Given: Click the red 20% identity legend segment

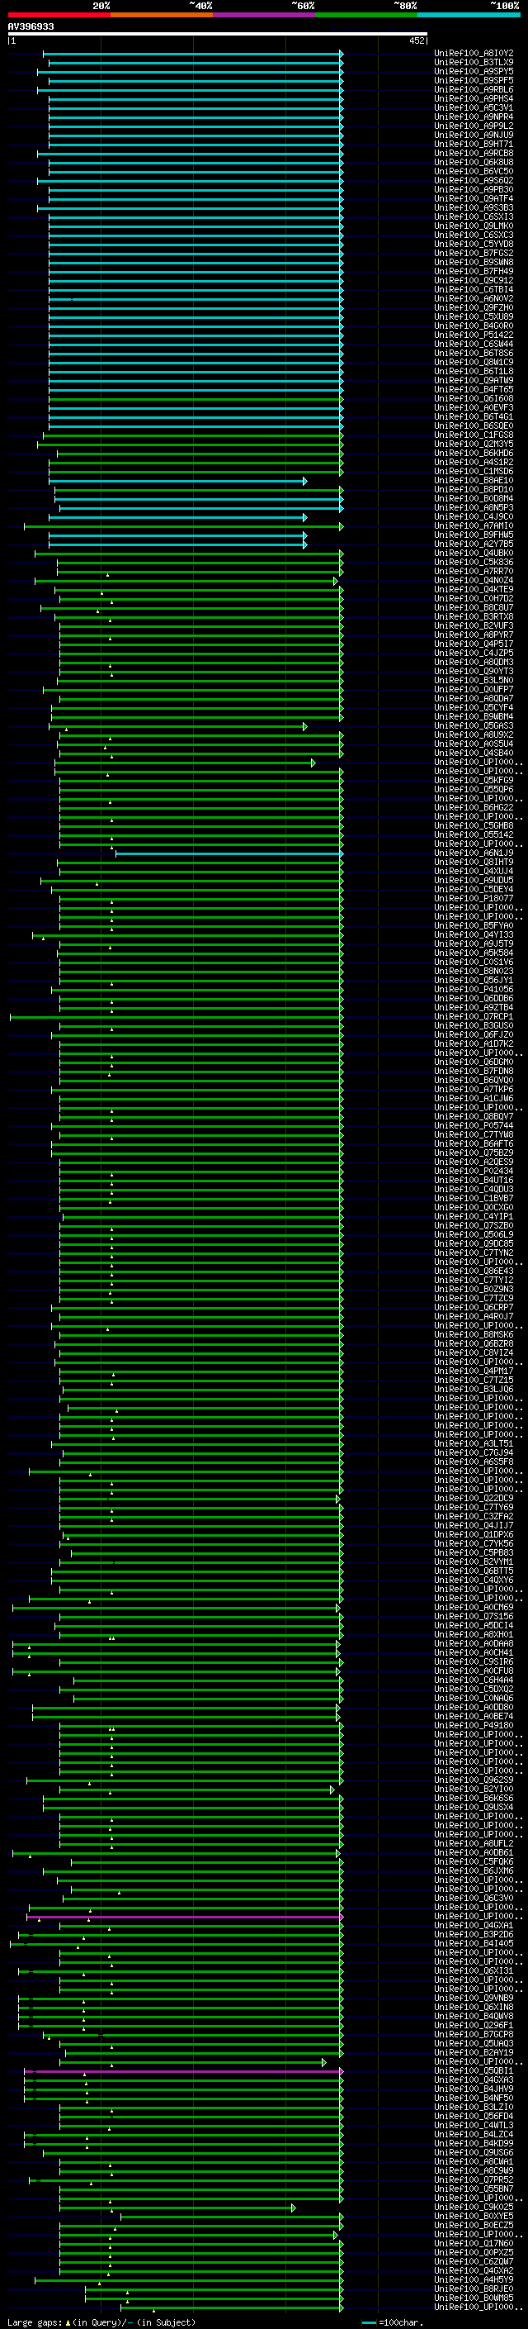Looking at the screenshot, I should (x=59, y=16).
